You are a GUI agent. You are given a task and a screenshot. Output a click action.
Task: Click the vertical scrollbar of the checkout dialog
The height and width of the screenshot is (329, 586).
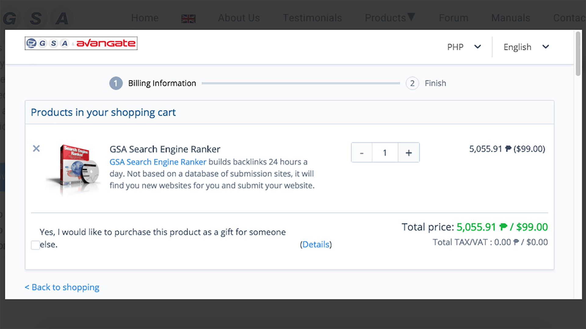(x=578, y=54)
